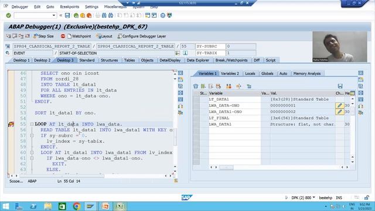The image size is (375, 211).
Task: Click the Step Size button
Action: (43, 36)
